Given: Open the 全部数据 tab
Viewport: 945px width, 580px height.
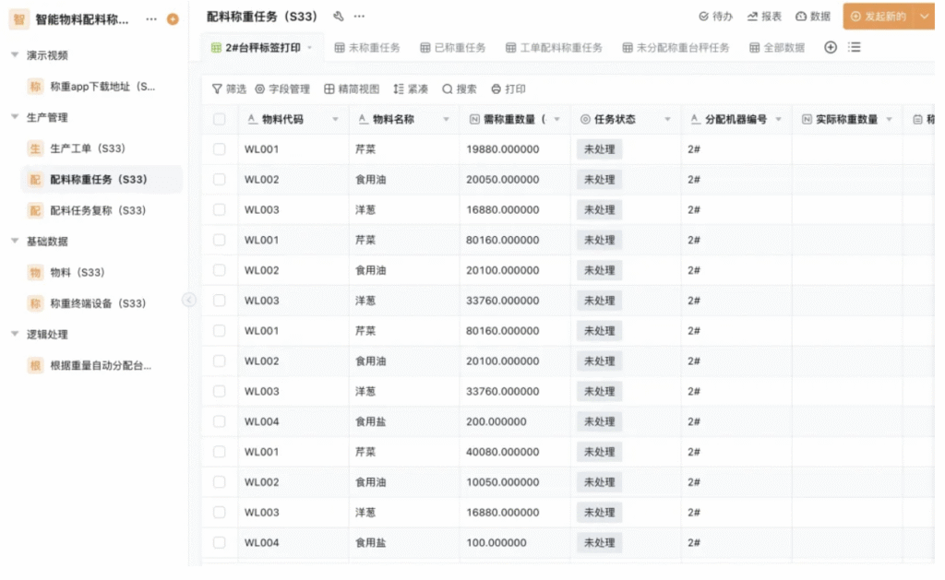Looking at the screenshot, I should click(777, 48).
